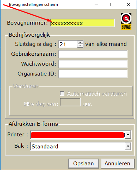Screen dimensions: 137x170
Task: Maximize the Bovag instellingen window
Action: pos(112,5)
